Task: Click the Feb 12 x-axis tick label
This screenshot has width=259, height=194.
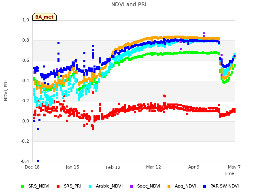Action: (x=113, y=167)
